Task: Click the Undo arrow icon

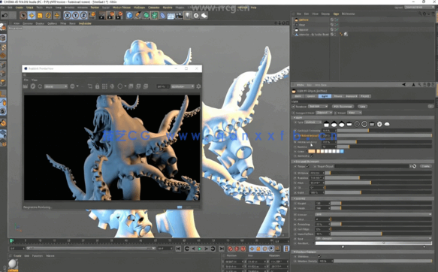Action: coord(5,15)
